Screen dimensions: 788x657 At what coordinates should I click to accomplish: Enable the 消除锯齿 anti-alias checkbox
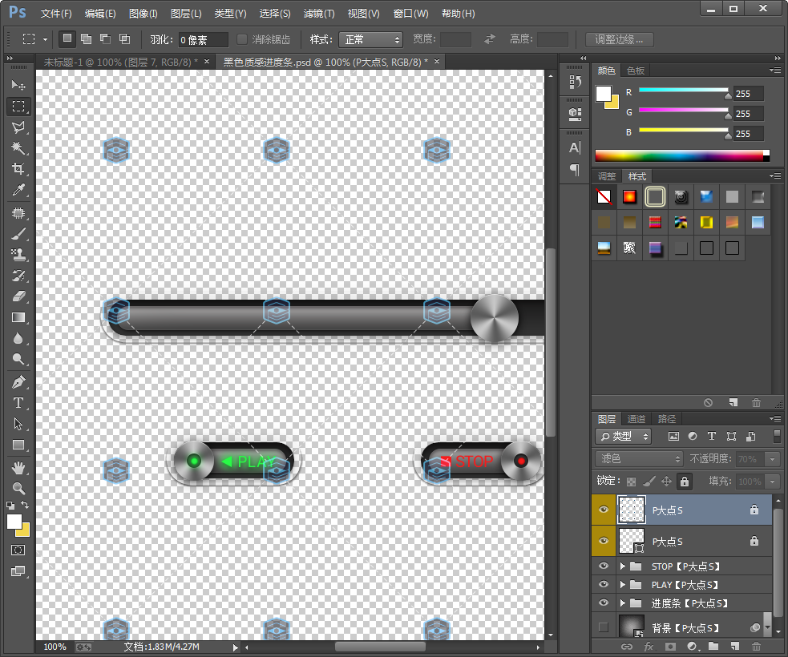tap(242, 39)
